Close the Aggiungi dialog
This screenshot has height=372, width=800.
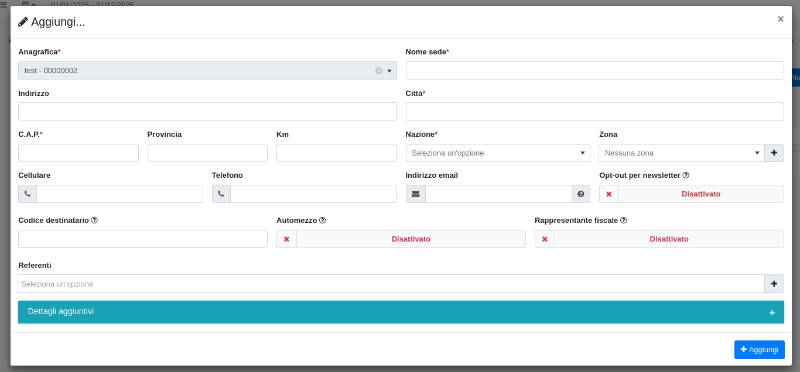(x=780, y=19)
